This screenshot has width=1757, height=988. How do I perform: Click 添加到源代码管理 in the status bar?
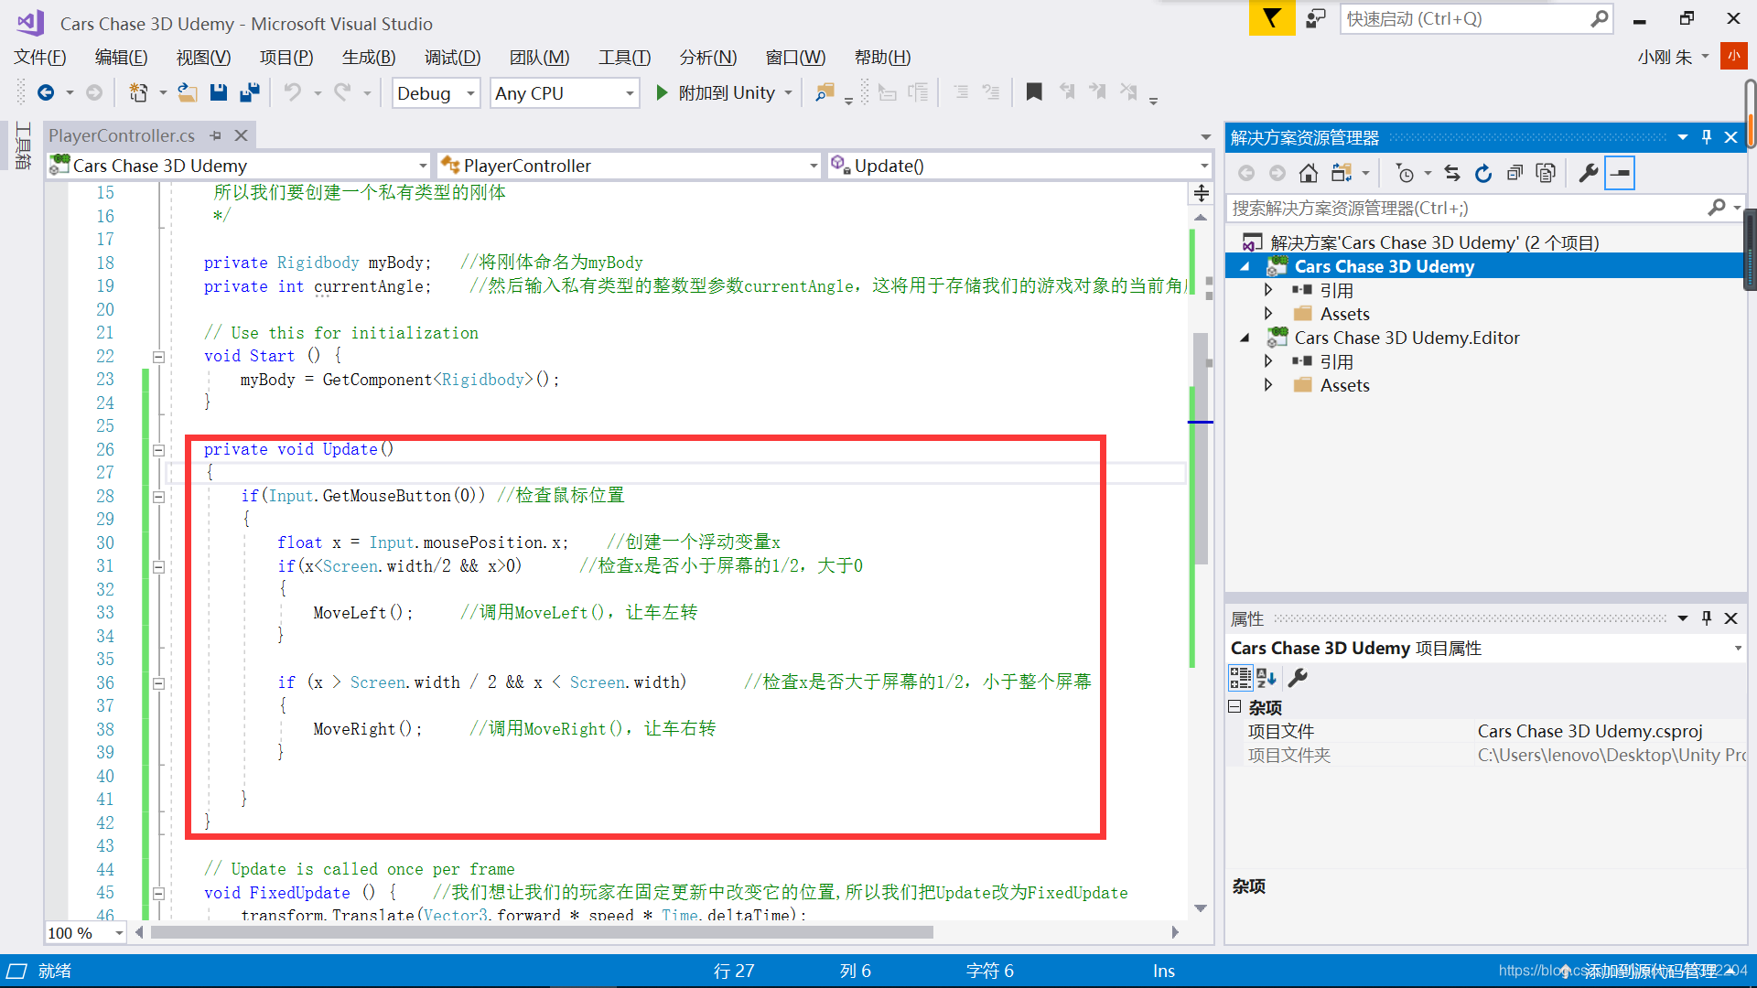1650,971
